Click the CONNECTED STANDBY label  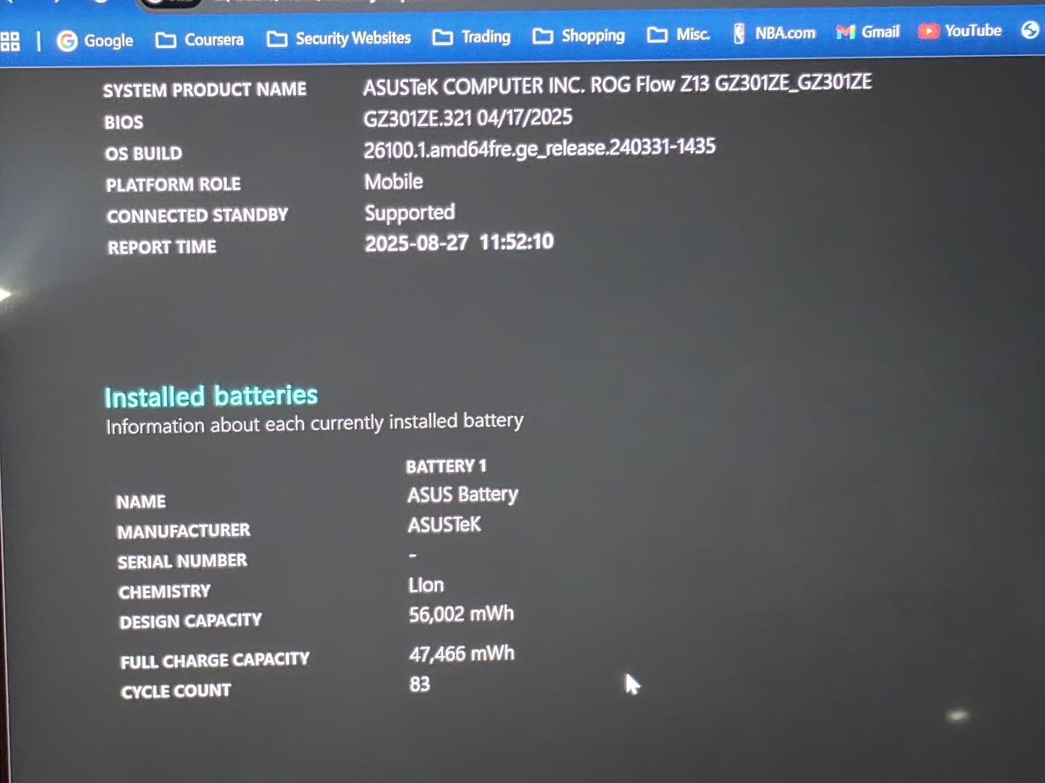click(x=197, y=216)
